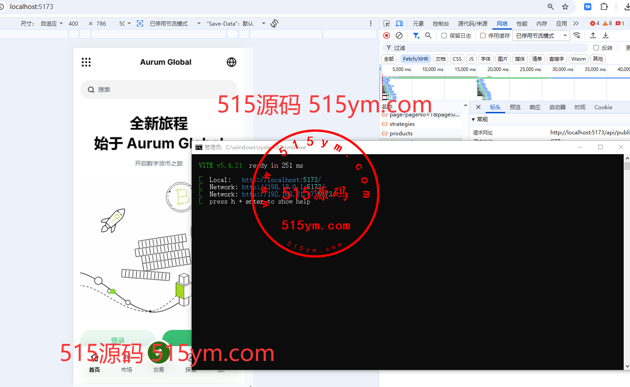The width and height of the screenshot is (630, 387).
Task: Toggle the 全部 request type filter
Action: coord(389,59)
